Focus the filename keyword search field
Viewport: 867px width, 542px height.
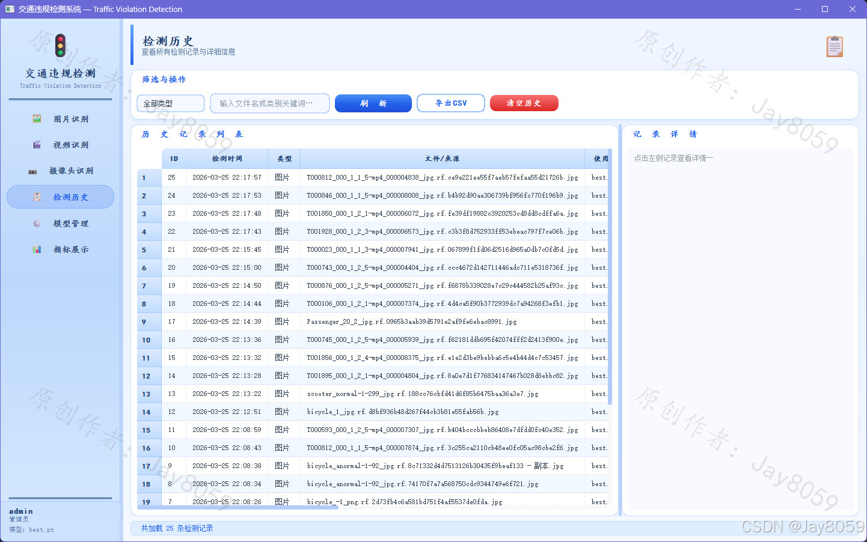tap(270, 103)
